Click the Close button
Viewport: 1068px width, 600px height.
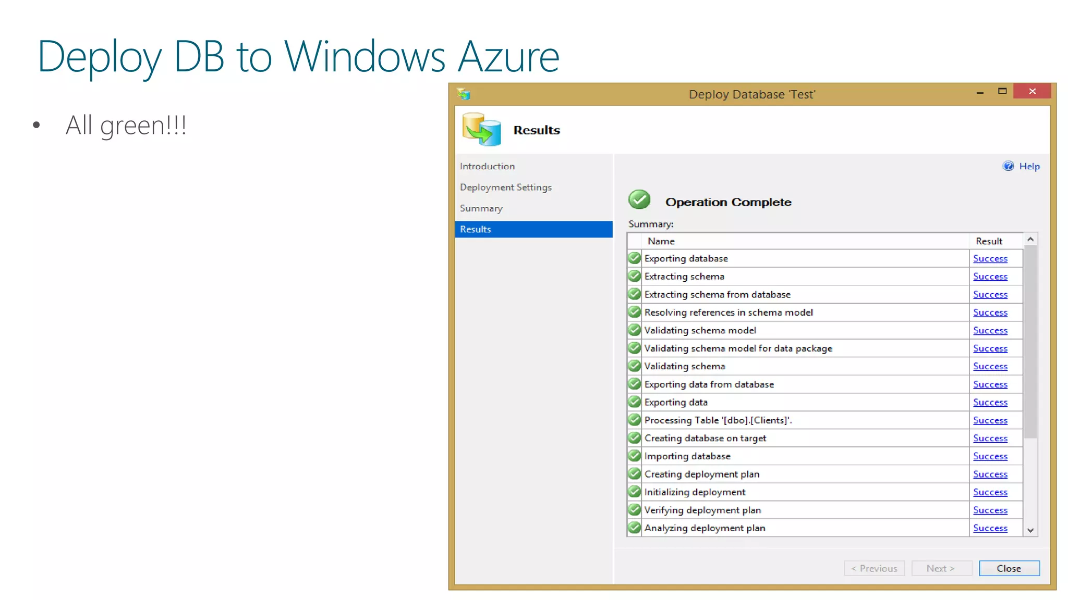tap(1009, 568)
